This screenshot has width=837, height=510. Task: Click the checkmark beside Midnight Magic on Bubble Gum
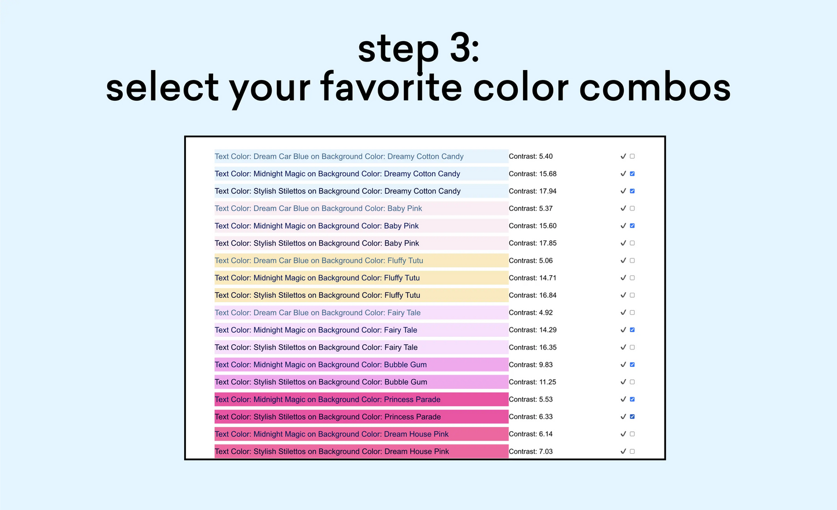pyautogui.click(x=624, y=365)
